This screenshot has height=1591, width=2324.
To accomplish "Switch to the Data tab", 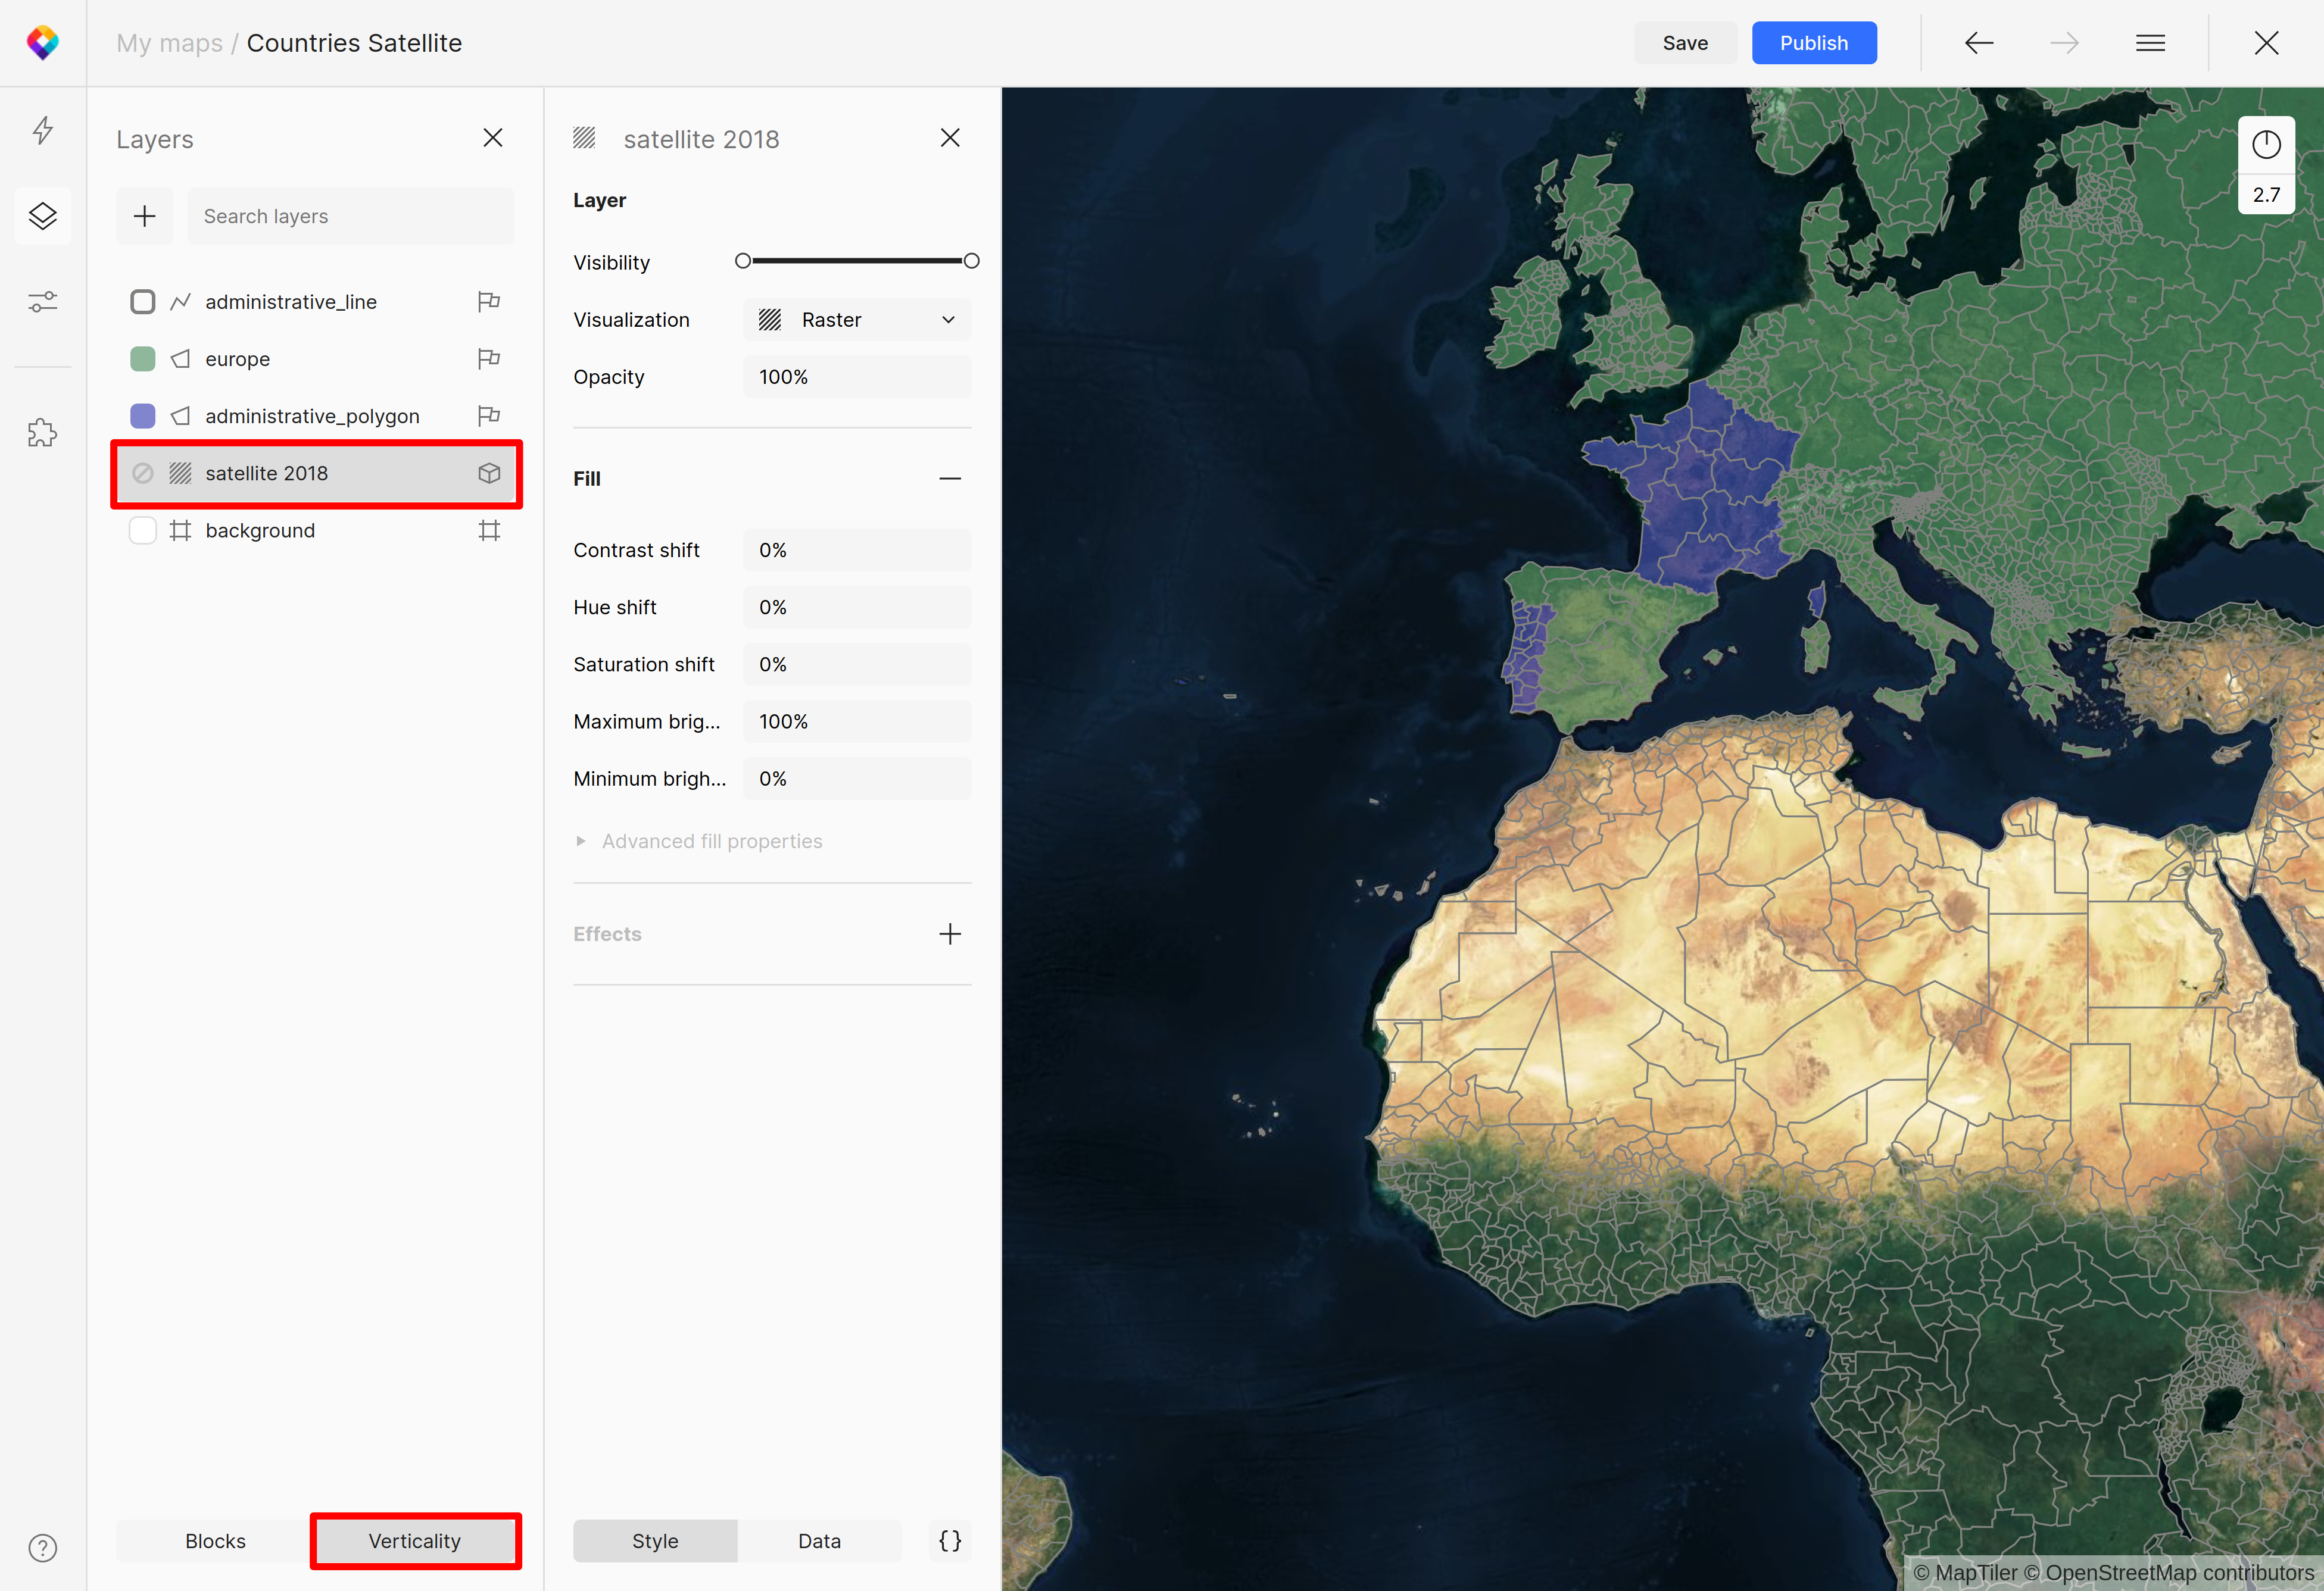I will pyautogui.click(x=819, y=1540).
